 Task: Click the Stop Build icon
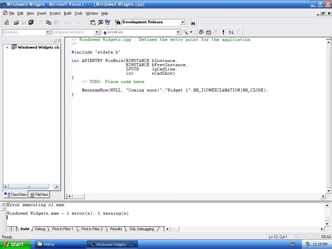216,32
